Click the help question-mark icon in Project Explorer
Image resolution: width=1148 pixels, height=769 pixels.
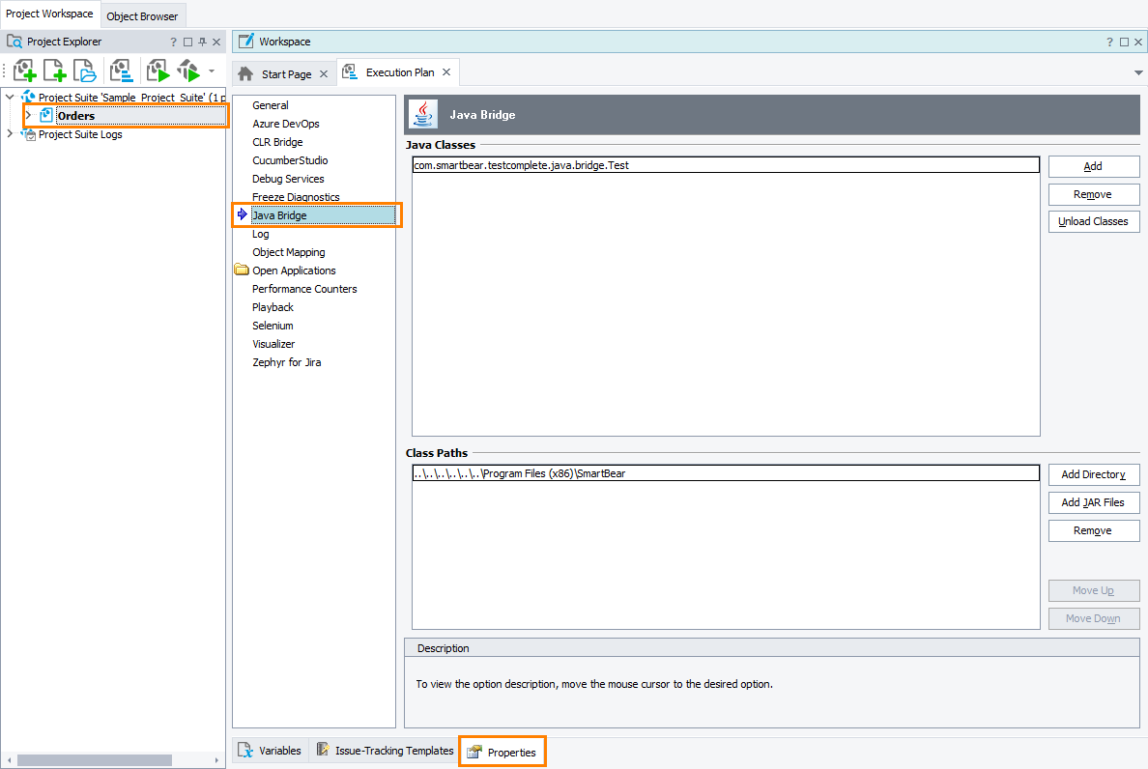pos(172,42)
